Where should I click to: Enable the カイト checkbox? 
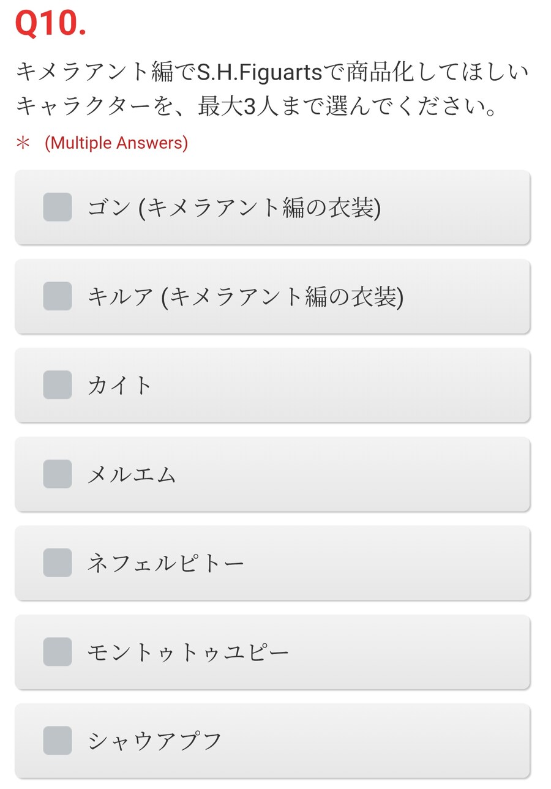[58, 385]
